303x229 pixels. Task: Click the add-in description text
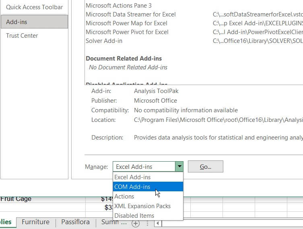(218, 138)
